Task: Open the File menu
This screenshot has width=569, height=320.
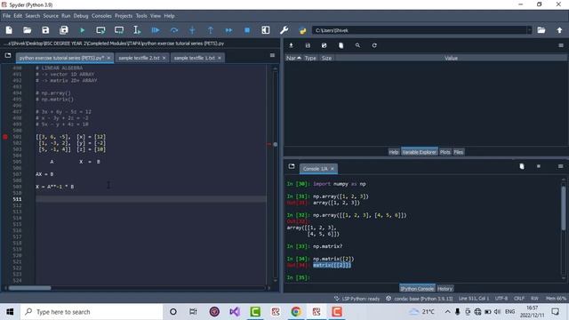Action: click(x=6, y=16)
